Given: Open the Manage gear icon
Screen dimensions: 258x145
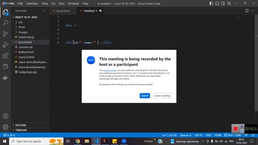Looking at the screenshot, I should click(5, 127).
